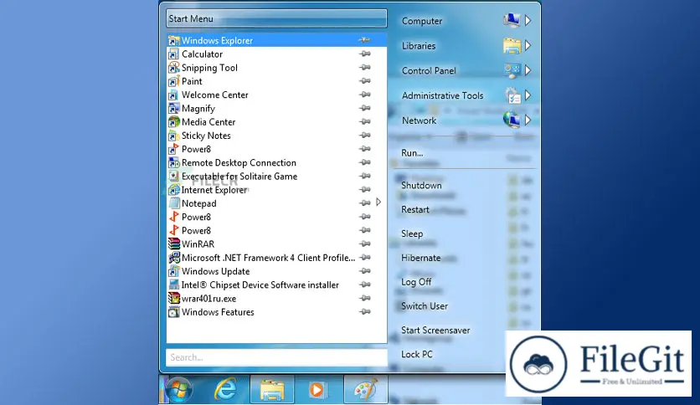Select Hibernate
Viewport: 700px width, 405px height.
[420, 258]
